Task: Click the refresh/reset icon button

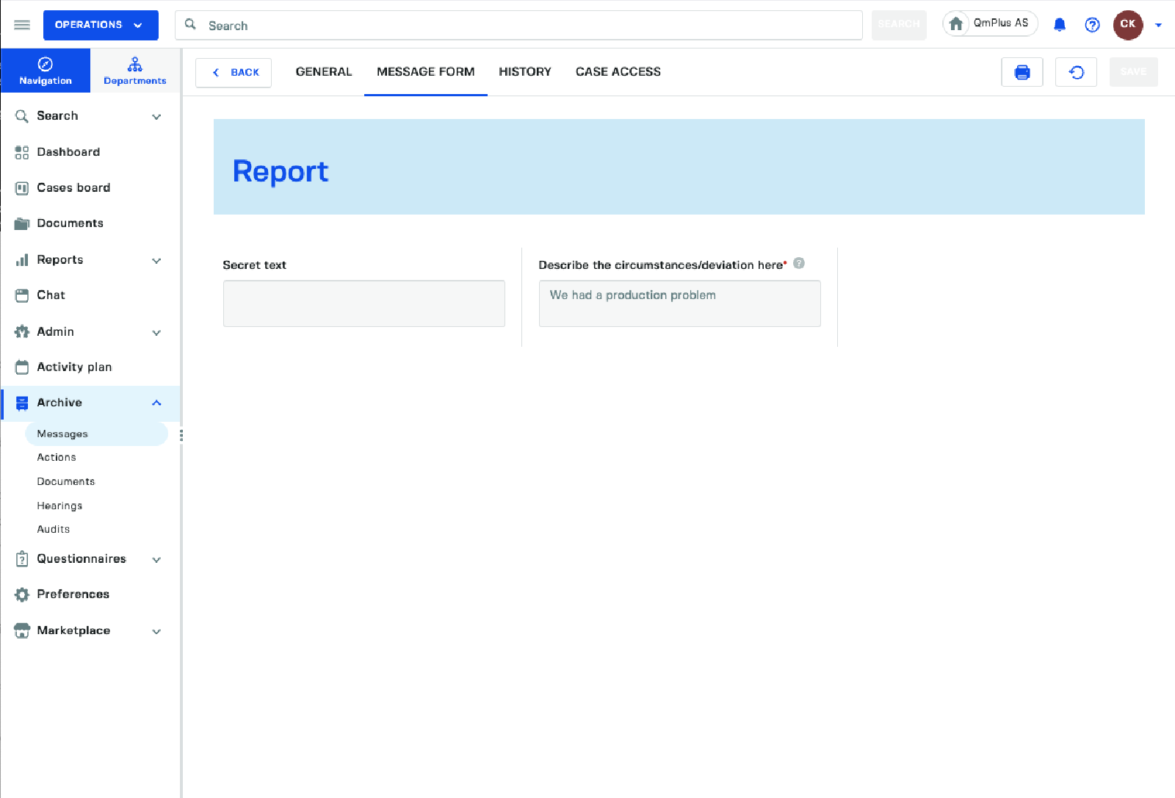Action: tap(1076, 72)
